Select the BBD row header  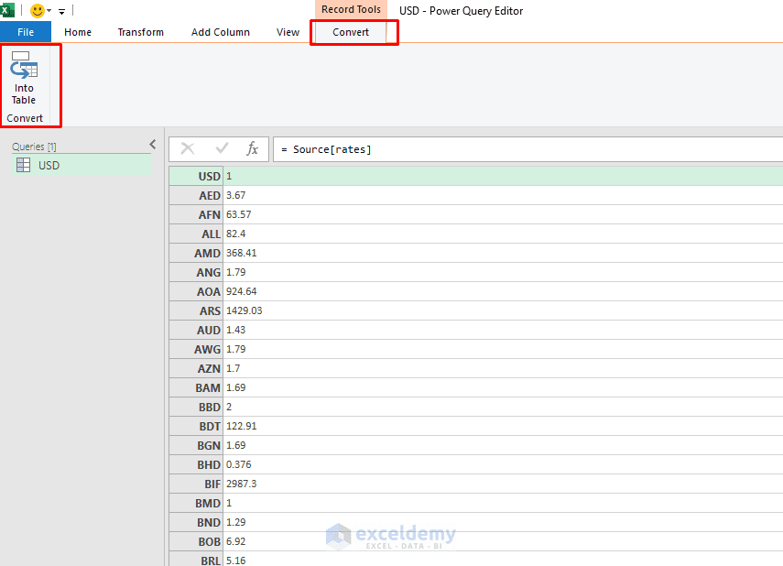[196, 408]
